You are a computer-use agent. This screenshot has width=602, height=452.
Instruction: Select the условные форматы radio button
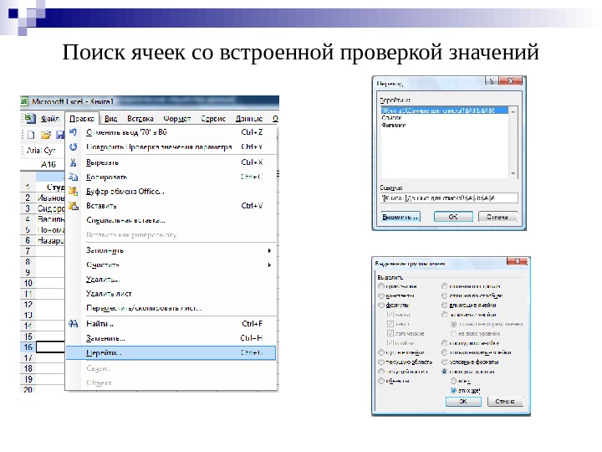click(x=444, y=362)
